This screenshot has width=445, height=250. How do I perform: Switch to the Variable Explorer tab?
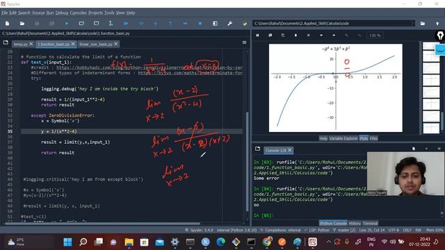click(x=343, y=138)
